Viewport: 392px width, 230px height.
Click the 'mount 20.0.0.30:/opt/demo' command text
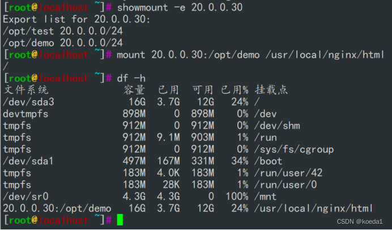[188, 55]
